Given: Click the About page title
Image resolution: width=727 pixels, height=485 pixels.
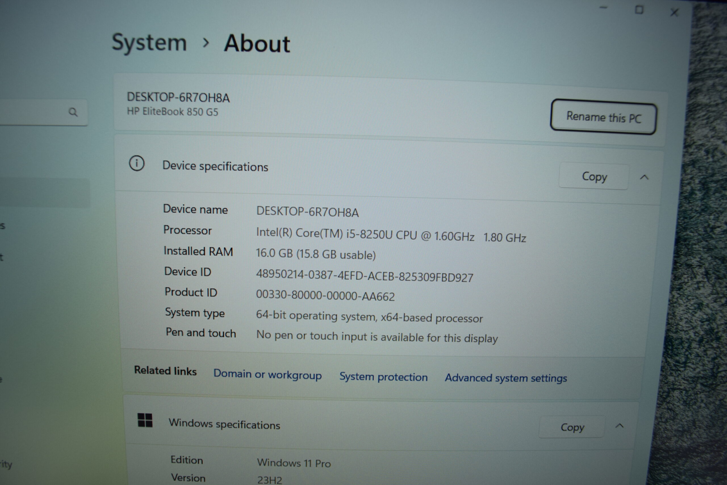Looking at the screenshot, I should click(x=257, y=43).
